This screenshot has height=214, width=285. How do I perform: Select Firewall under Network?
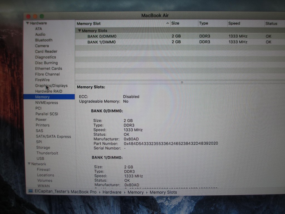pyautogui.click(x=44, y=169)
